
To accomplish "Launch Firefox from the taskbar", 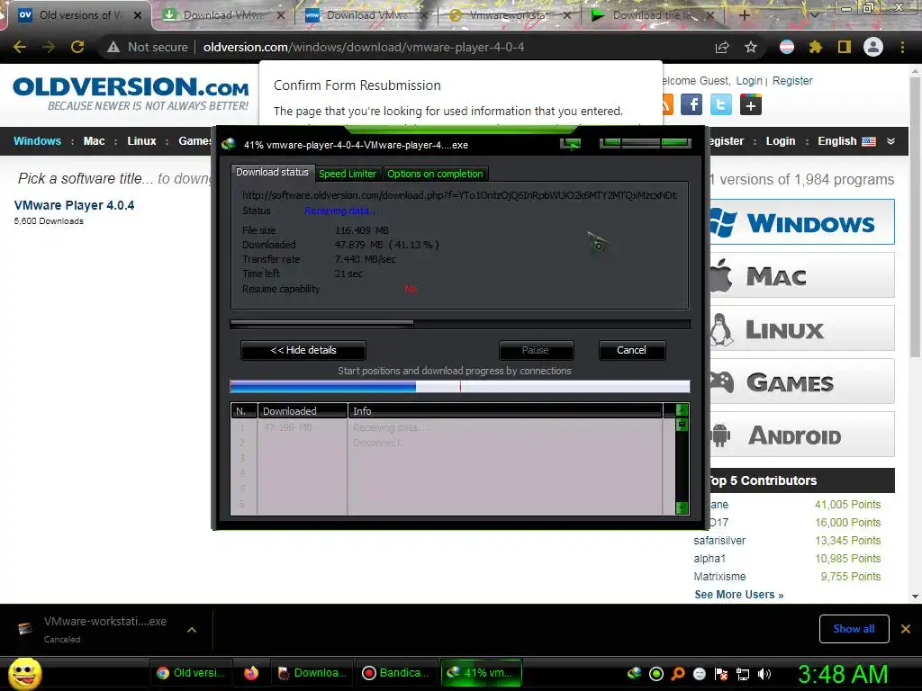I will (x=251, y=673).
